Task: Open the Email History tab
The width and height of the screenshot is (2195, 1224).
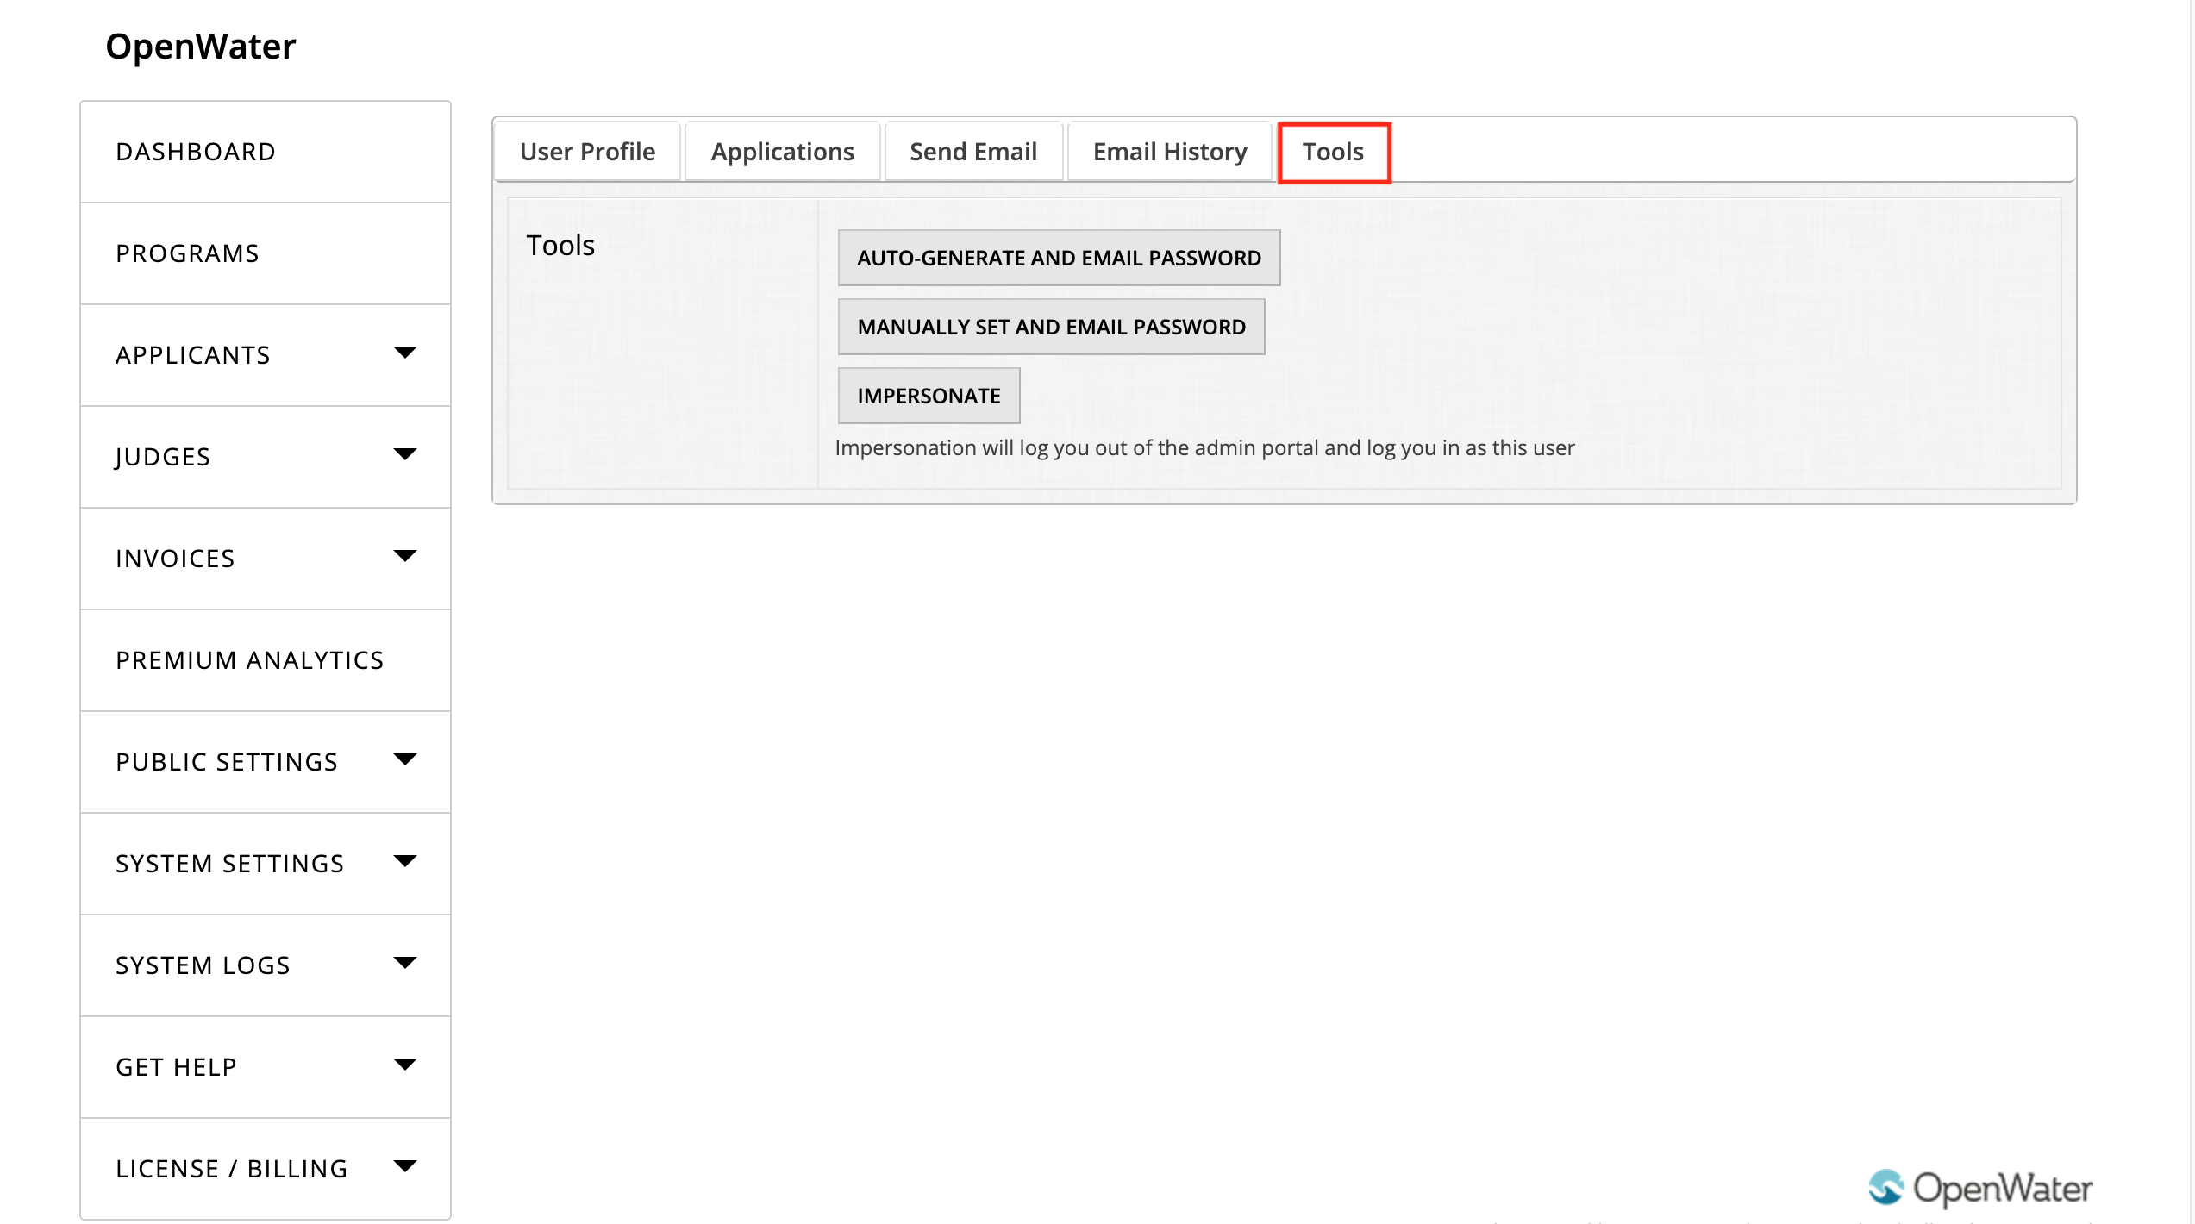Action: (1170, 152)
